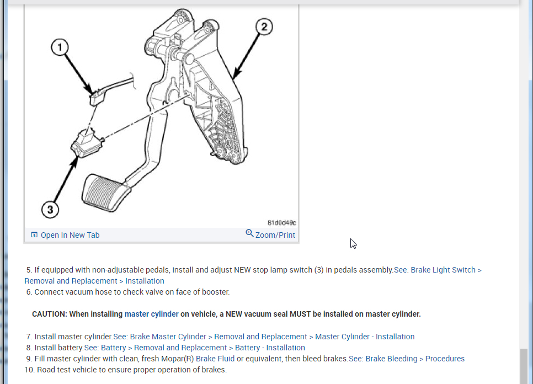
Task: Click the Open In New Tab icon
Action: click(34, 235)
